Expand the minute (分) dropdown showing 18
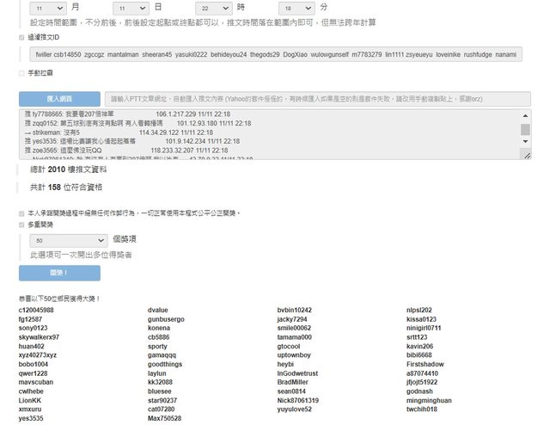The width and height of the screenshot is (550, 425). (281, 6)
